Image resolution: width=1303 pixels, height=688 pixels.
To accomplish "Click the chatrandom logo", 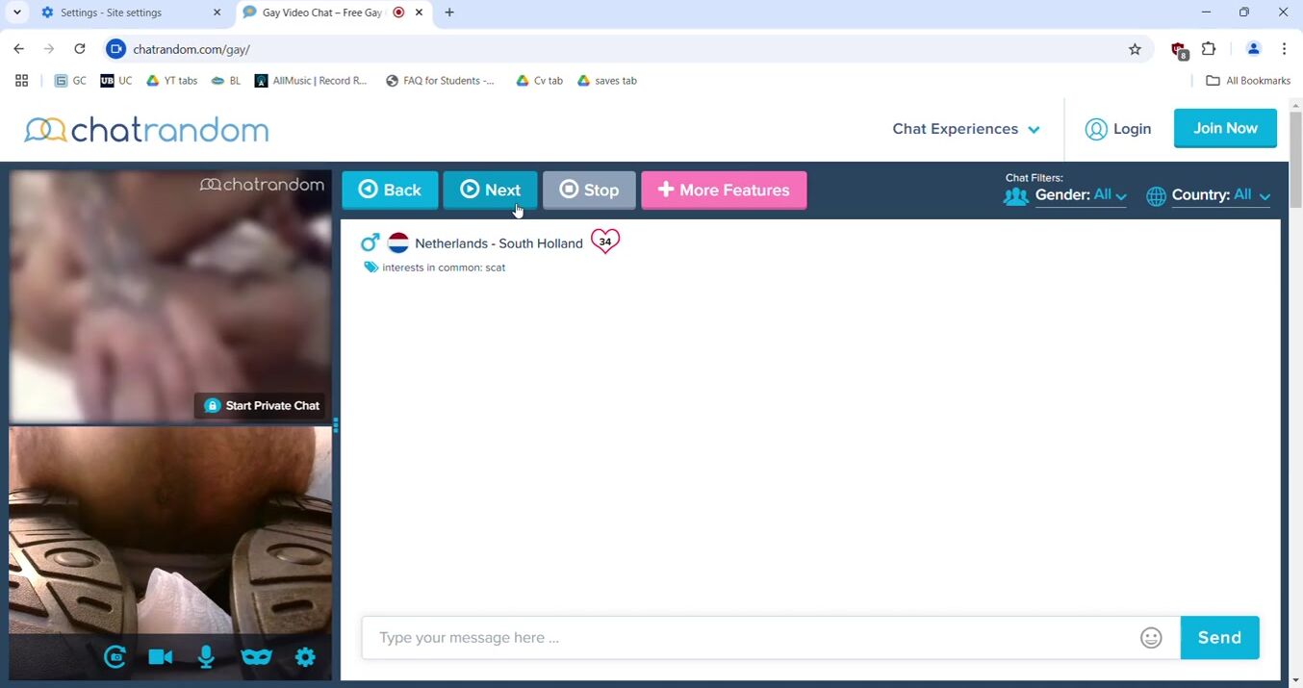I will pos(146,130).
